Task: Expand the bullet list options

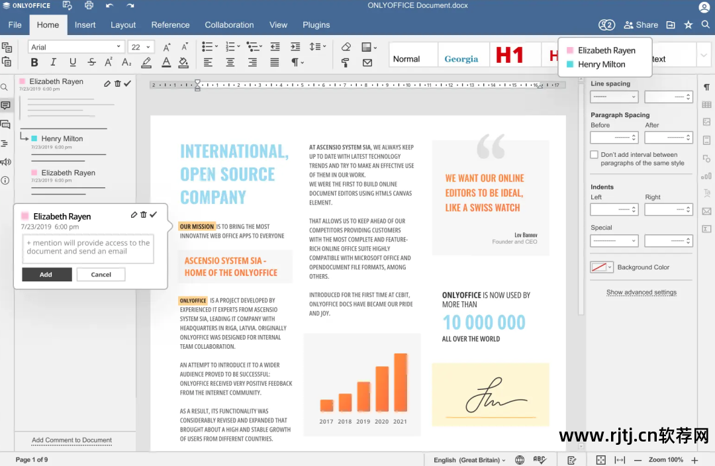Action: click(216, 46)
